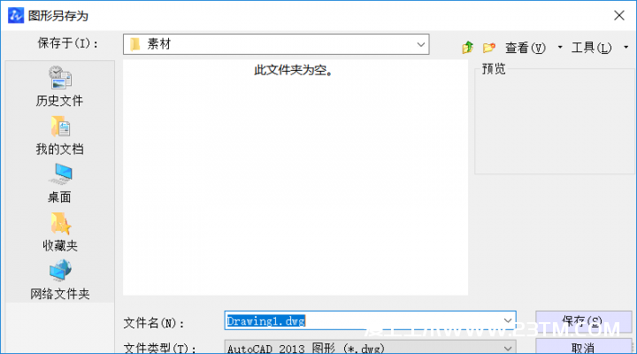Open the 查看(V) menu
The image size is (637, 354).
coord(525,48)
